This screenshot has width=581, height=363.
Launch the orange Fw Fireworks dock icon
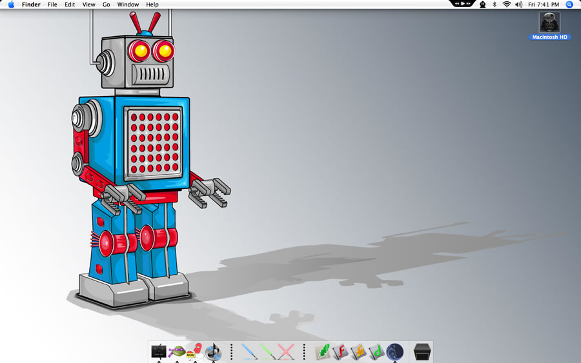[x=359, y=351]
